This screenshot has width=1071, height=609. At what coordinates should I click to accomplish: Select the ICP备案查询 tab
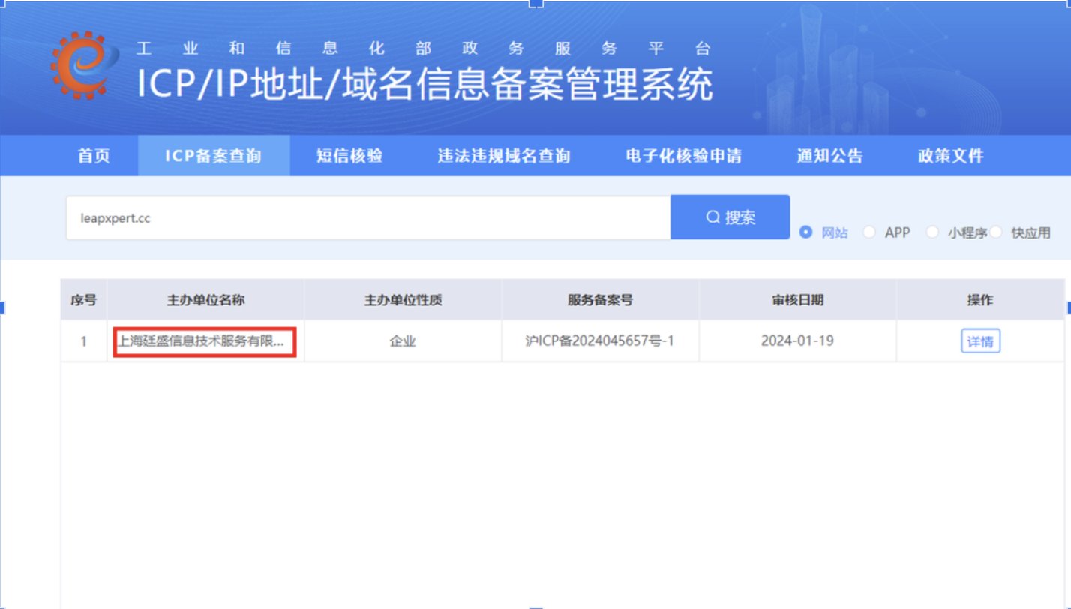click(214, 156)
